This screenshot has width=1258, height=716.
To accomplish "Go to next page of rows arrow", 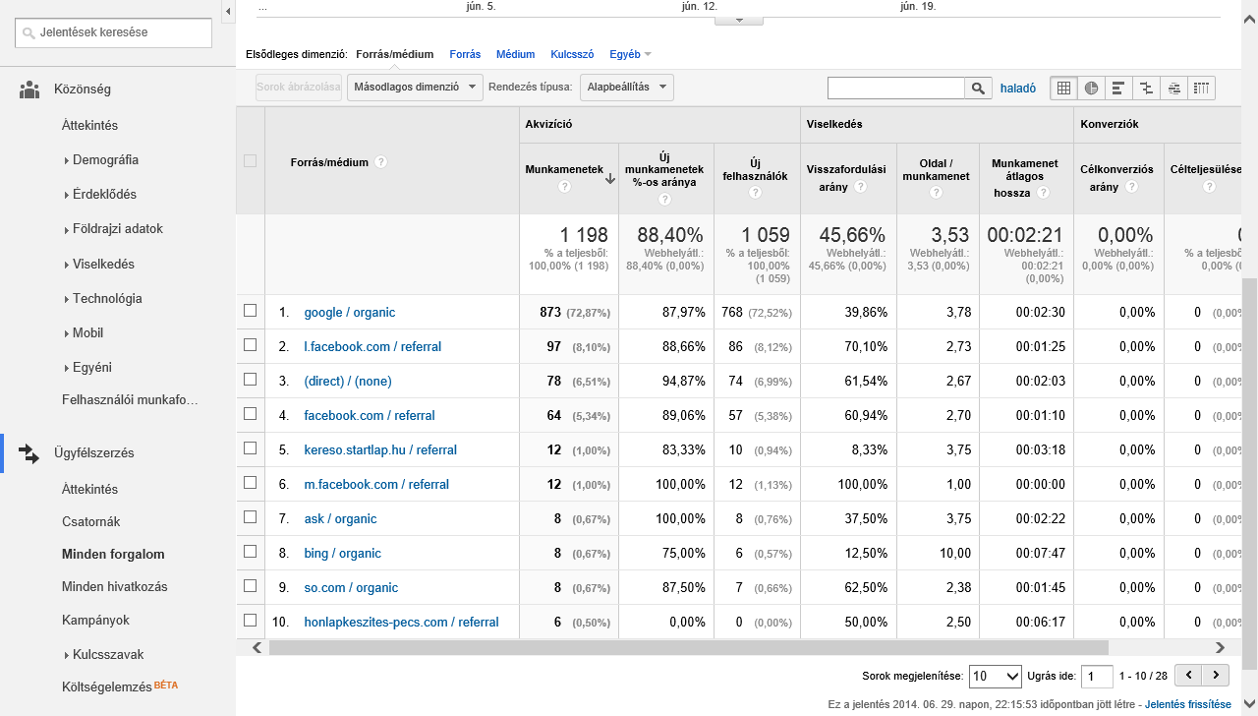I will click(x=1217, y=675).
